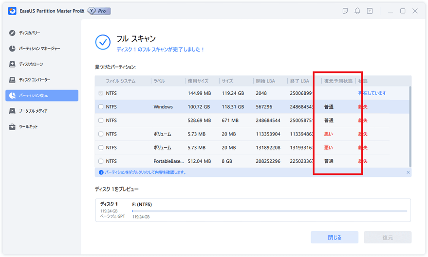
Task: Open the feedback note icon in title bar
Action: click(x=345, y=11)
